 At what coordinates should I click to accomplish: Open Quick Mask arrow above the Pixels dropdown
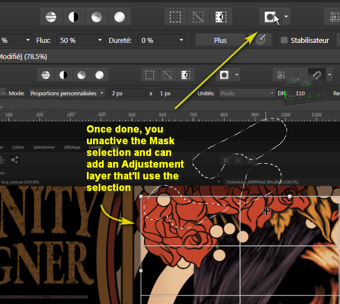[x=237, y=75]
